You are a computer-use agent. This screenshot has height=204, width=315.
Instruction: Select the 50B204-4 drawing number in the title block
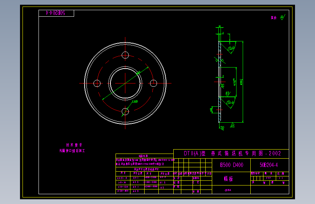(268, 165)
